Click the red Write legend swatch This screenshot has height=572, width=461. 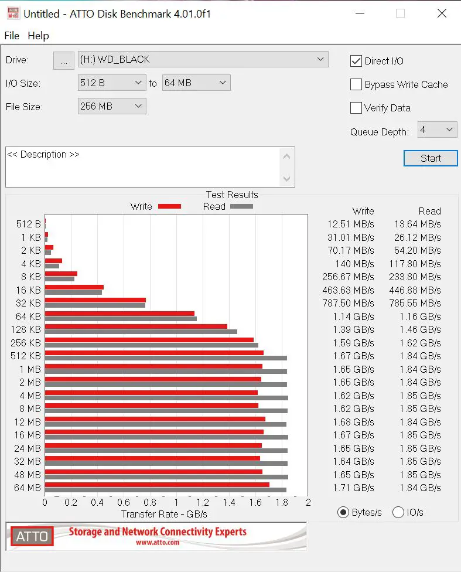[x=170, y=206]
